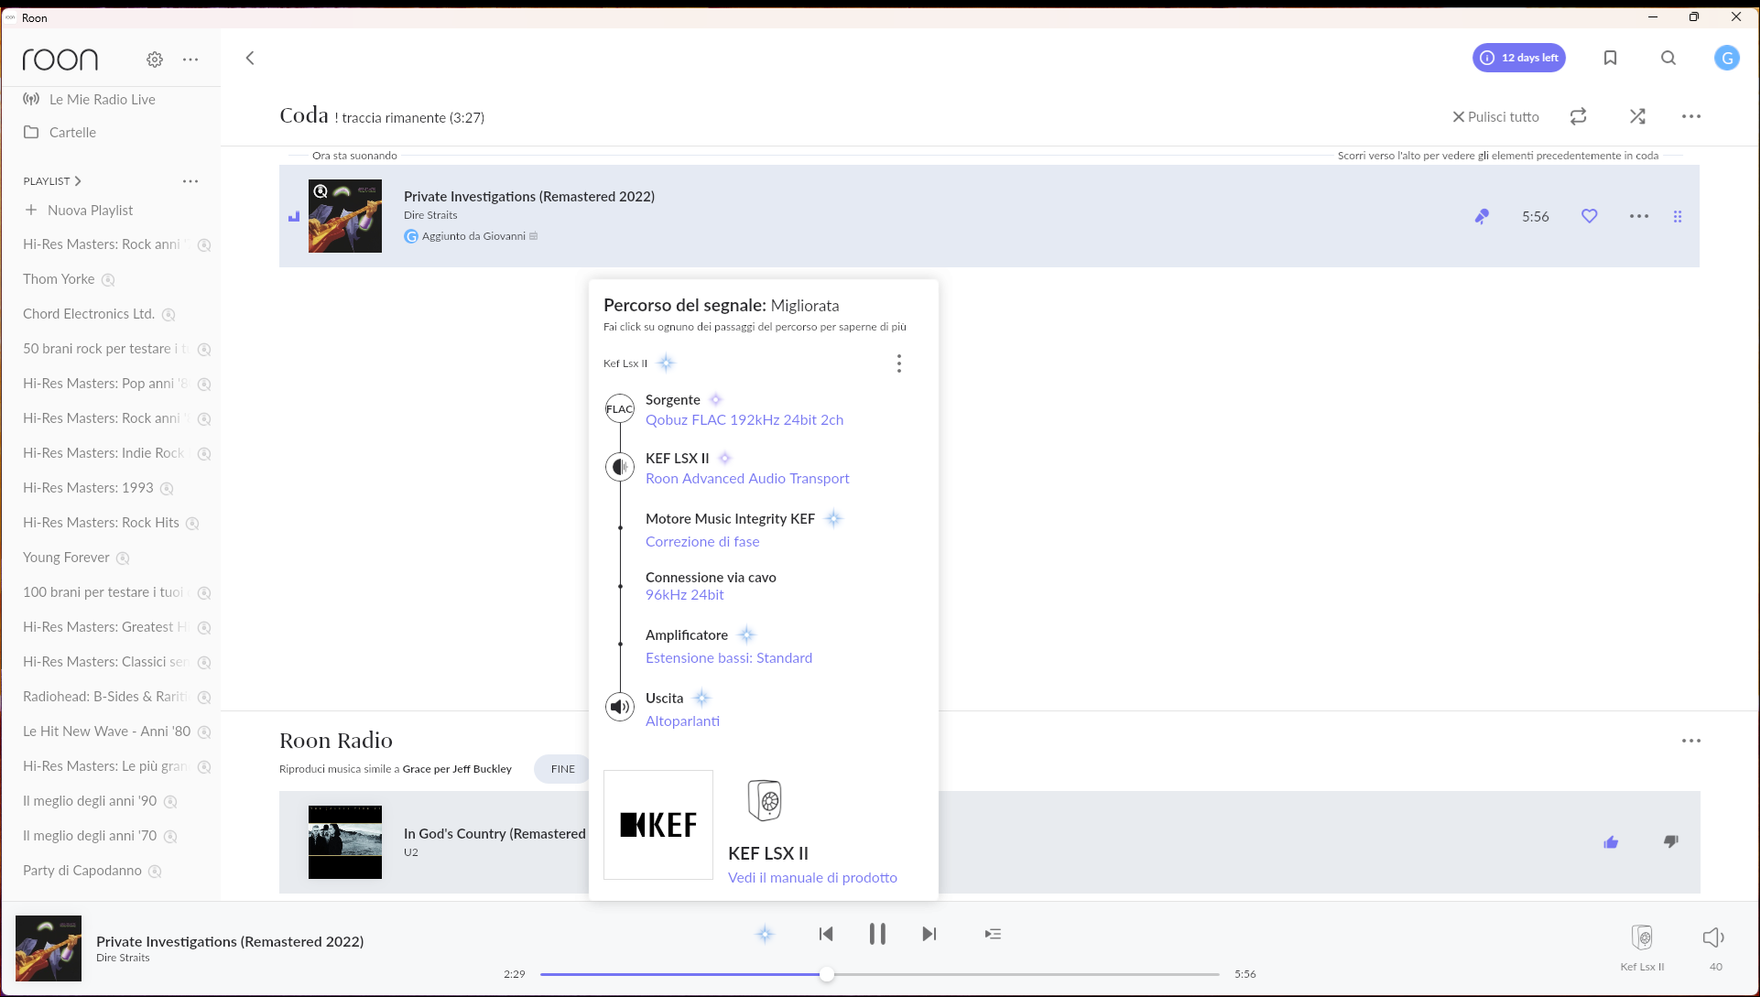Open Radiohead: B-Sides & Rarities playlist
Screen dimensions: 1760x997
[x=105, y=697]
